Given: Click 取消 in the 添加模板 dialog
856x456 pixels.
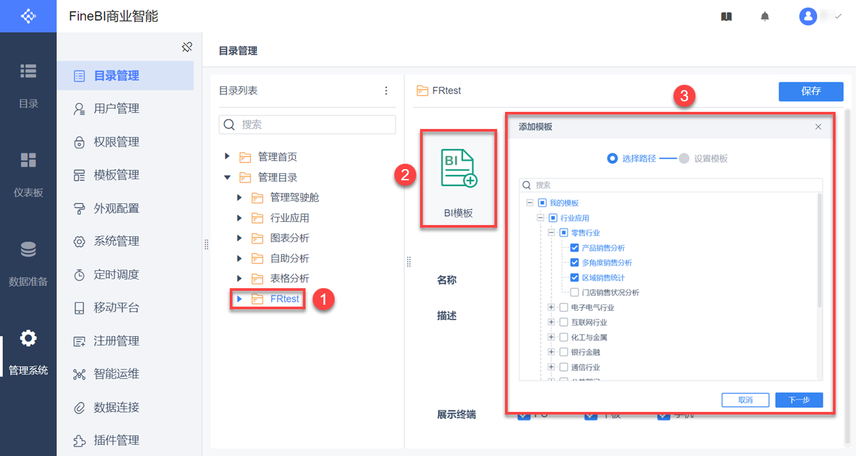Looking at the screenshot, I should click(745, 400).
